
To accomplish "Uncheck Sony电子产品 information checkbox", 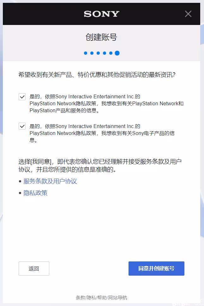I will coord(22,126).
